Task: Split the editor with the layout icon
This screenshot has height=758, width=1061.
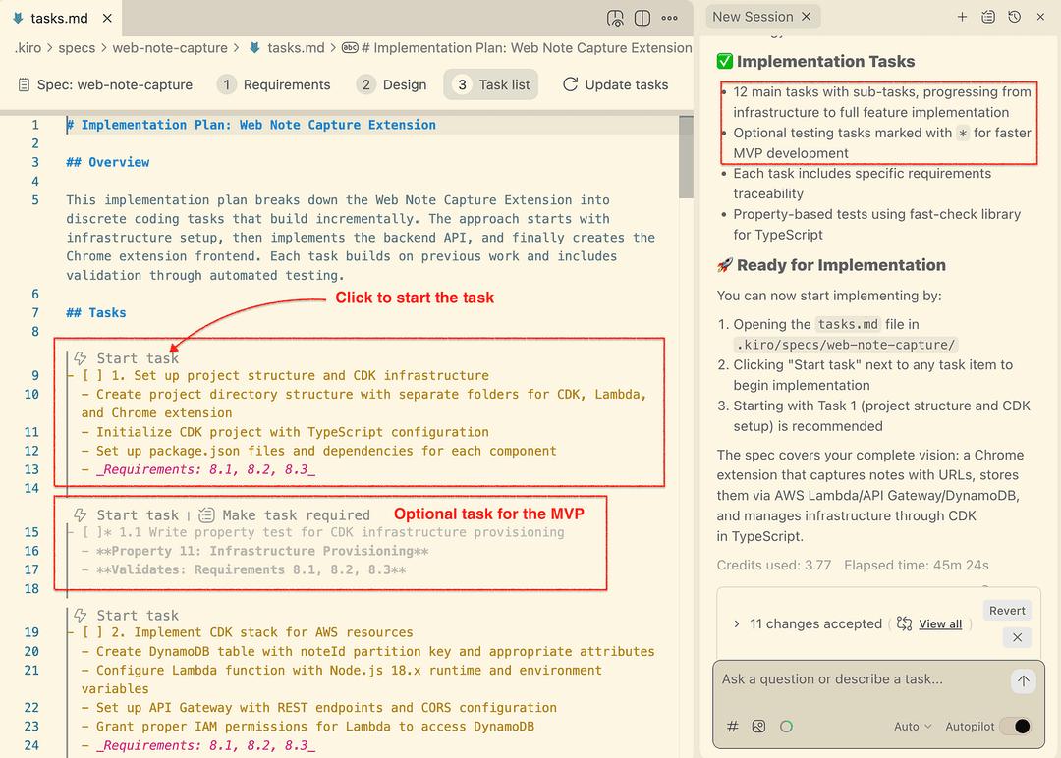Action: [x=642, y=19]
